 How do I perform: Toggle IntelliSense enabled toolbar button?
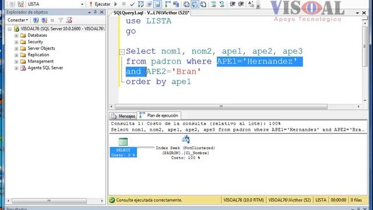(157, 4)
